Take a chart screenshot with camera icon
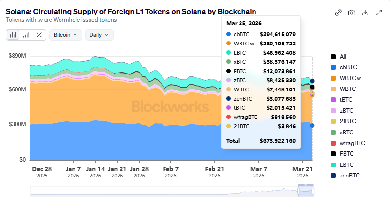This screenshot has height=207, width=390. (x=352, y=13)
